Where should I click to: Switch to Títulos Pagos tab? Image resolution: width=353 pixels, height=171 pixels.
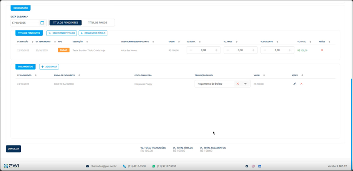[98, 23]
